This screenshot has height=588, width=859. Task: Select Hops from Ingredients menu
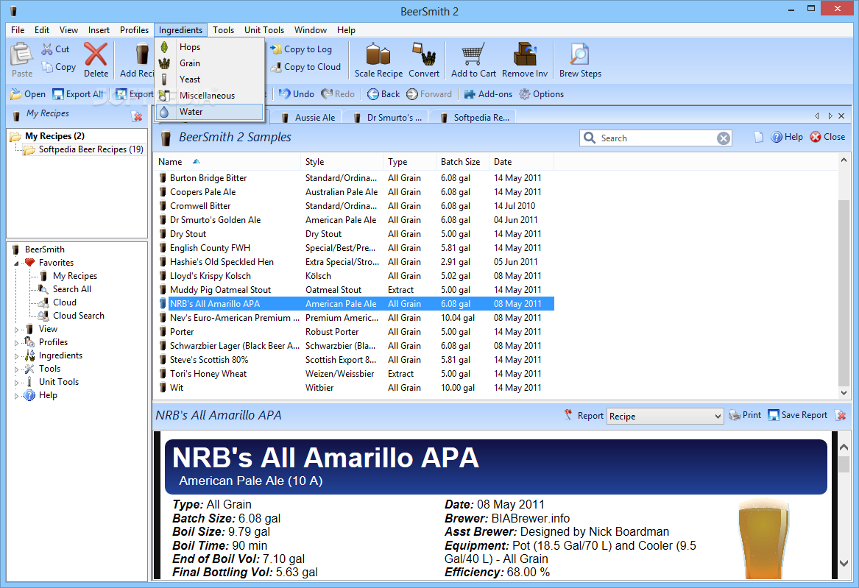209,47
